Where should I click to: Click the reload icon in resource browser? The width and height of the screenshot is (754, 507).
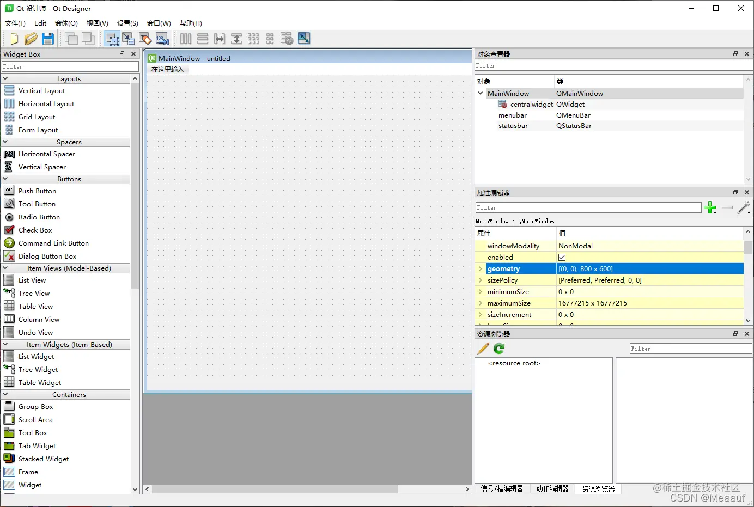click(498, 349)
